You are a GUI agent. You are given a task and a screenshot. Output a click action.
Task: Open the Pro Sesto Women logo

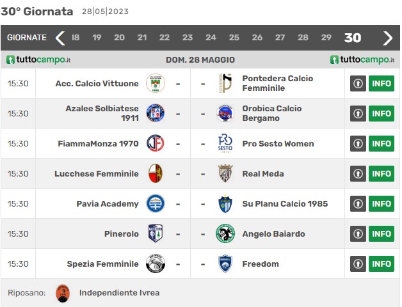[x=225, y=143]
